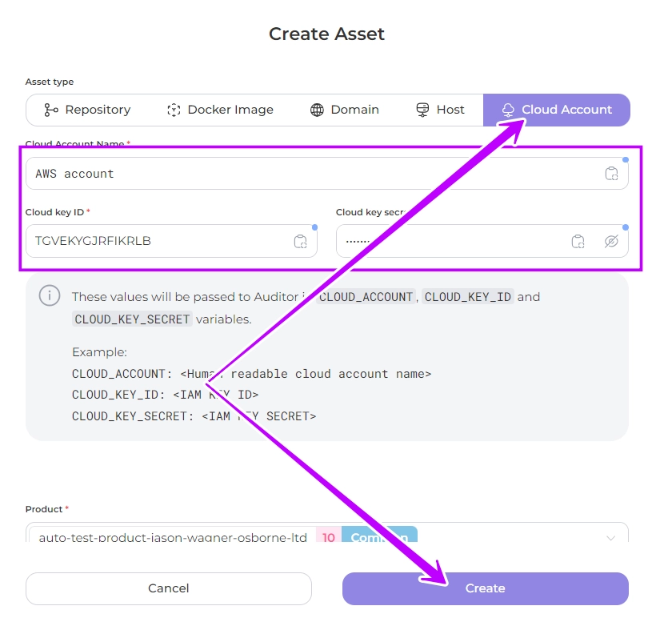
Task: Choose the Domain asset type tab
Action: coord(345,110)
